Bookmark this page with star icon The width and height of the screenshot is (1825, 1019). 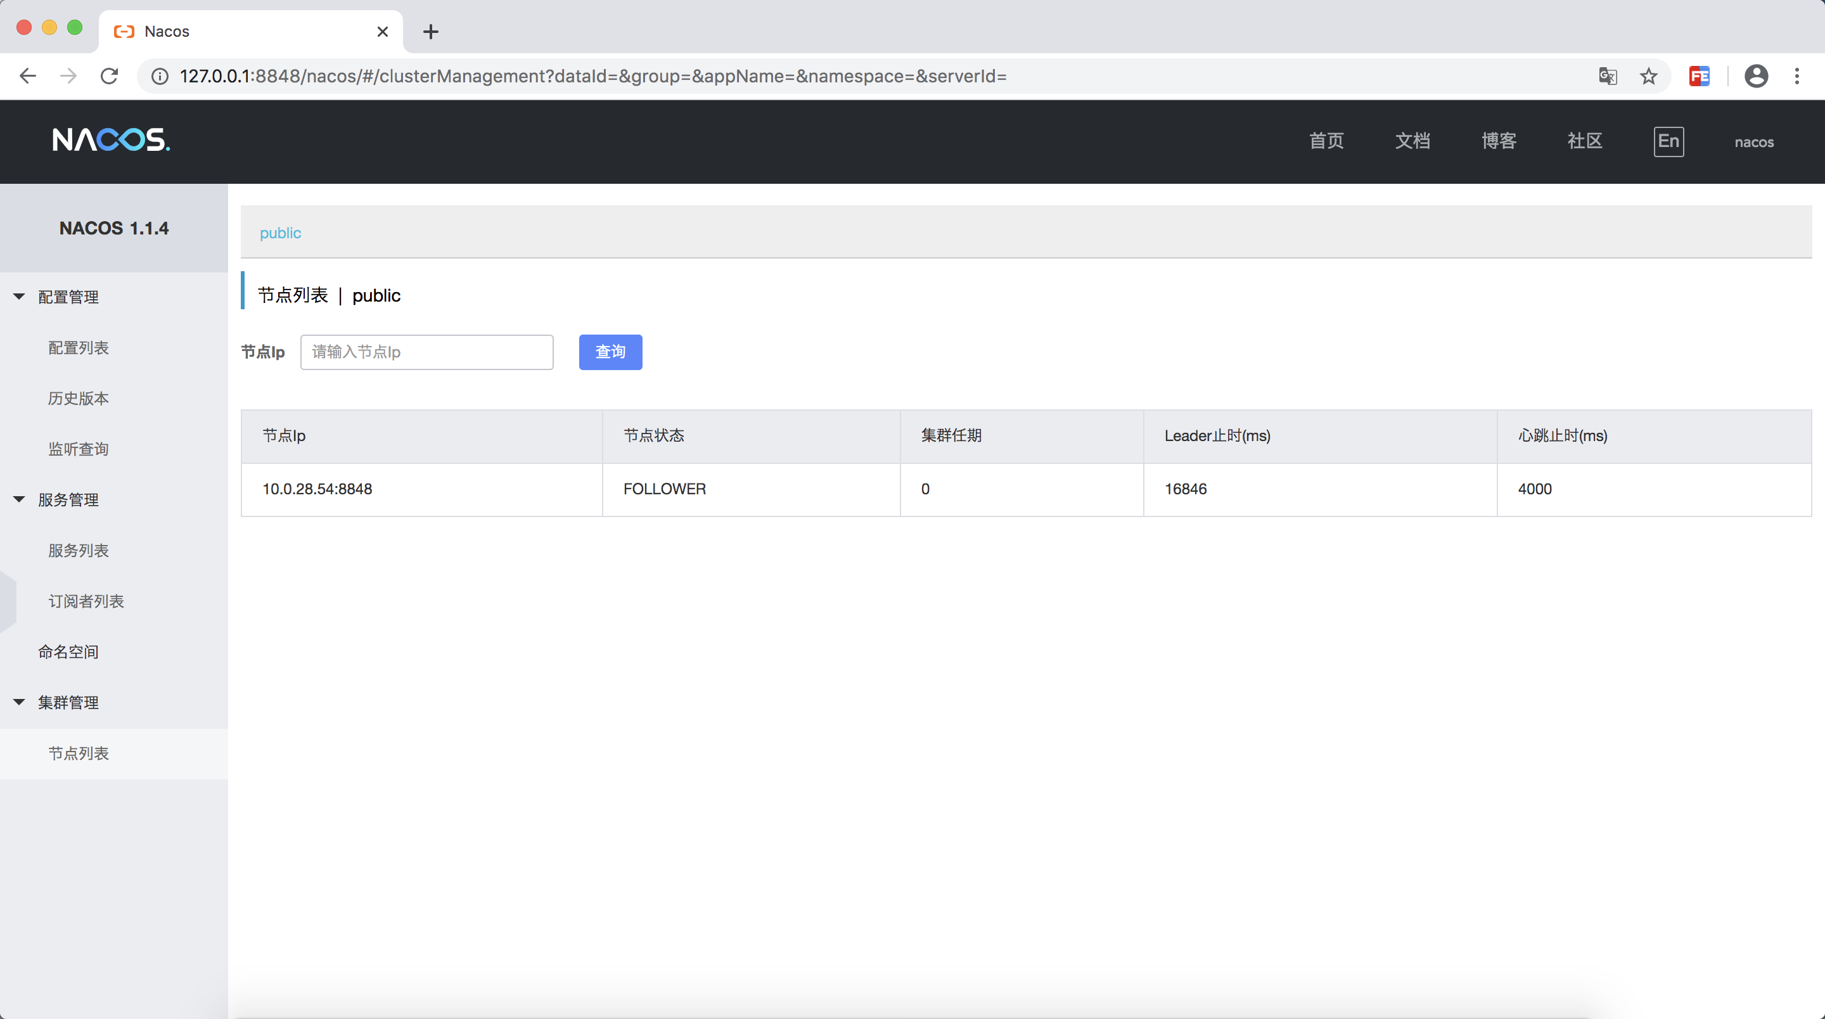click(1649, 76)
